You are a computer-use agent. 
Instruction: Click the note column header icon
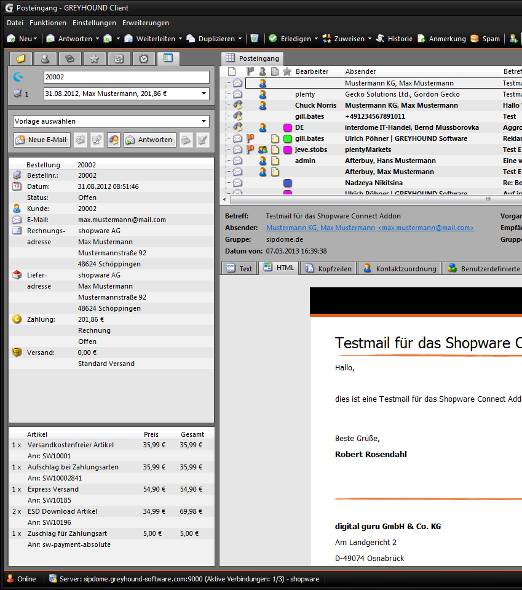(x=275, y=71)
